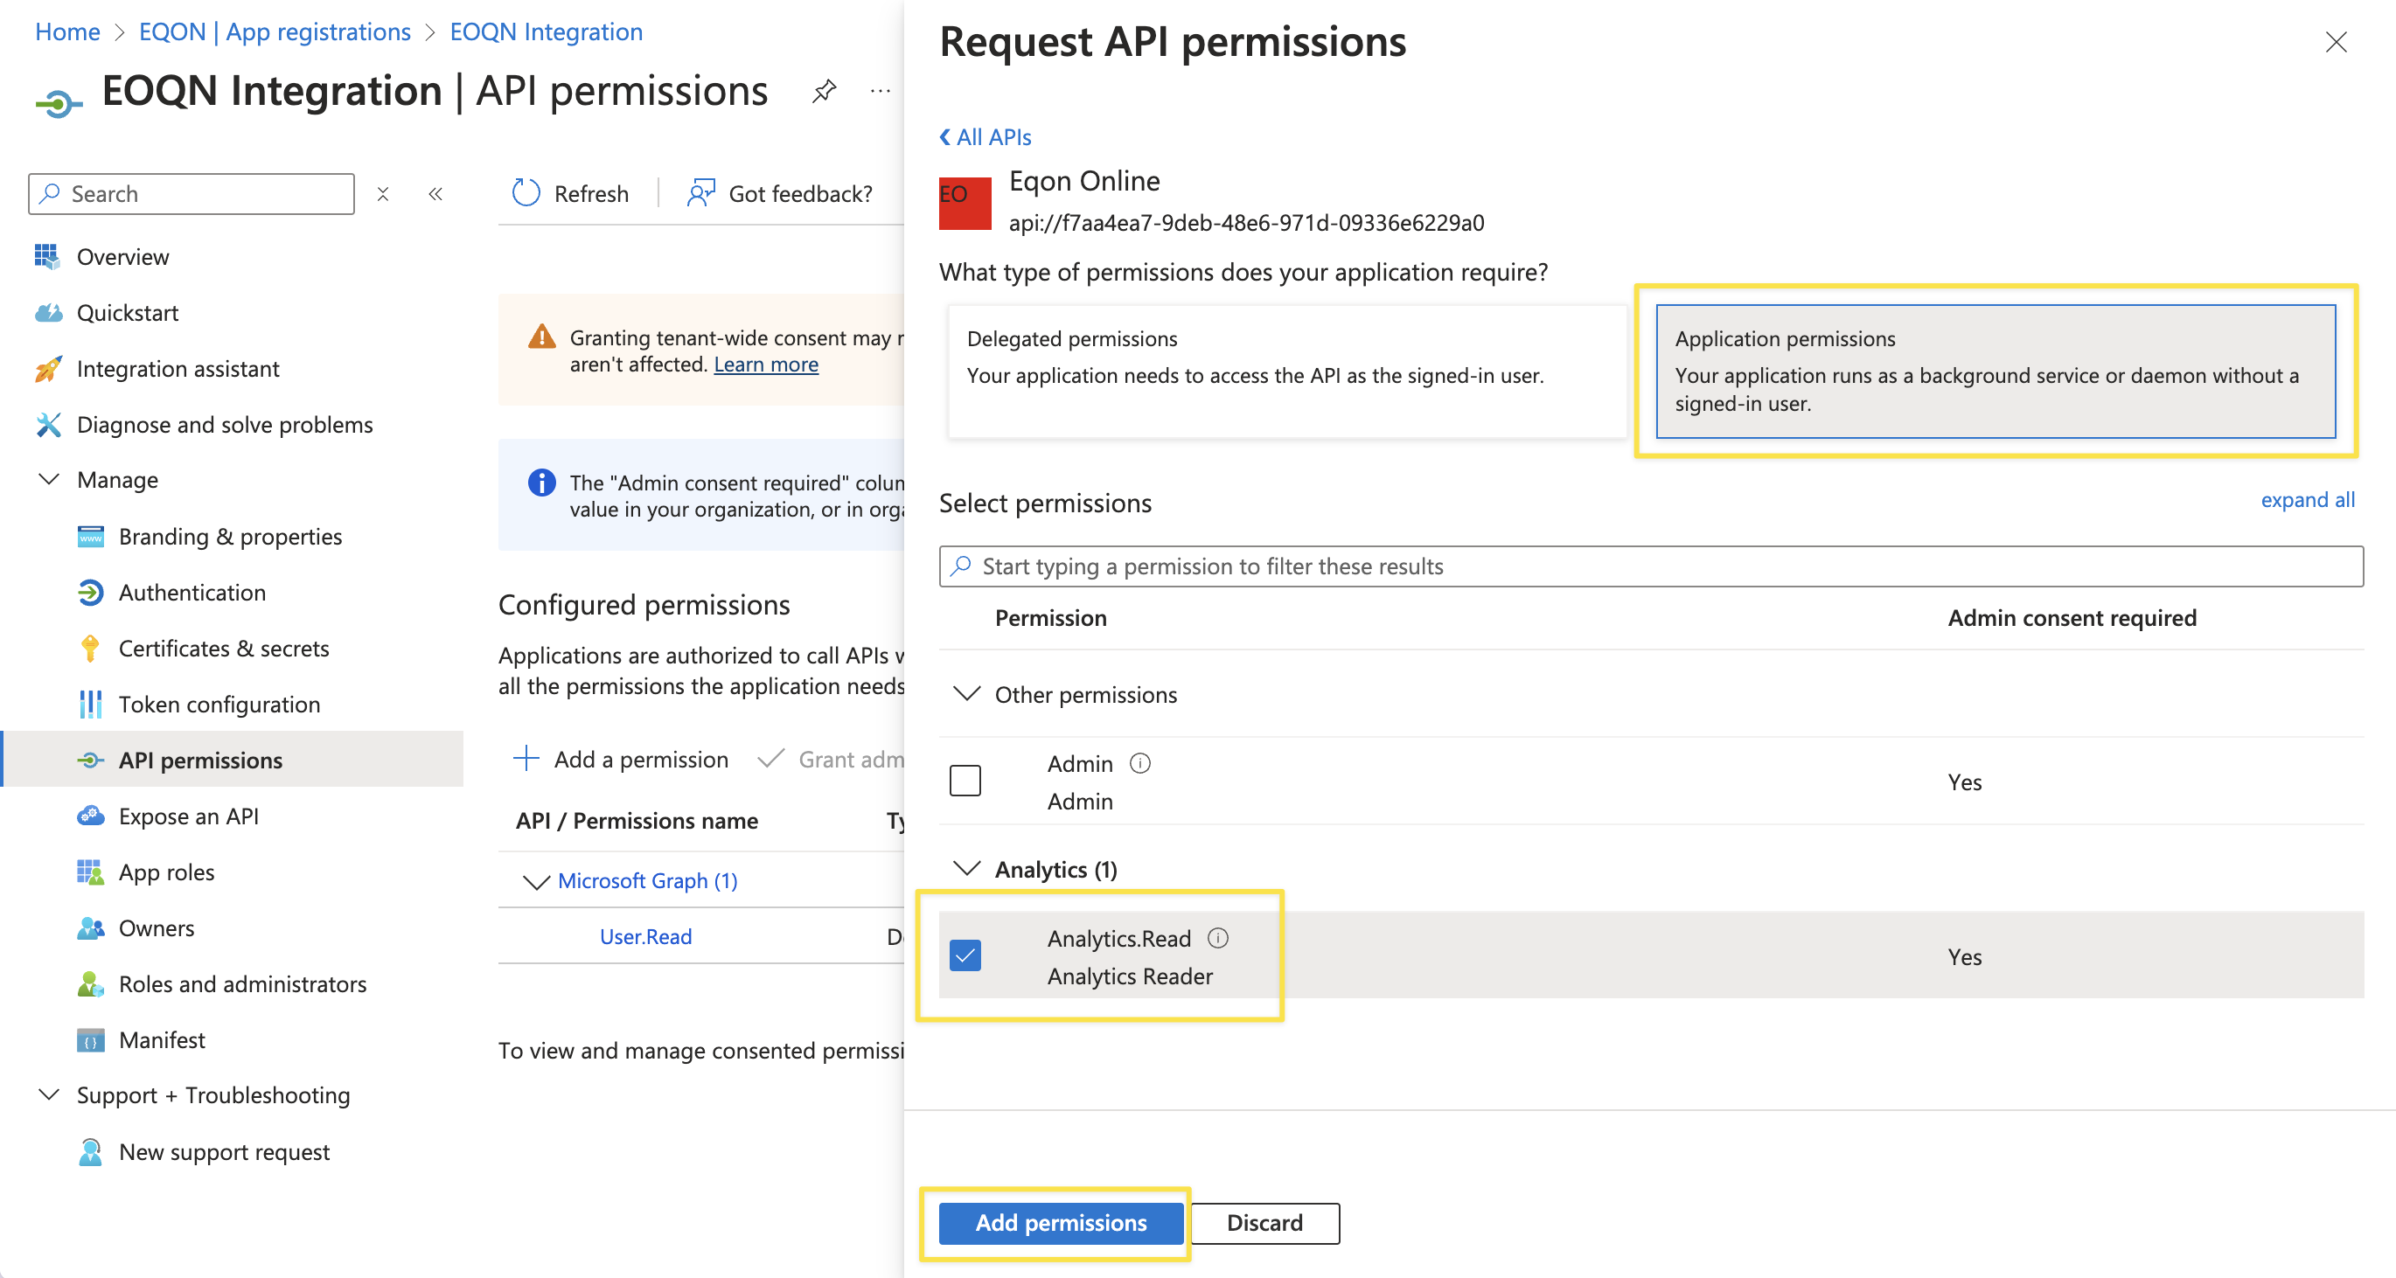Check the Admin permission checkbox
Viewport: 2396px width, 1278px height.
tap(965, 781)
